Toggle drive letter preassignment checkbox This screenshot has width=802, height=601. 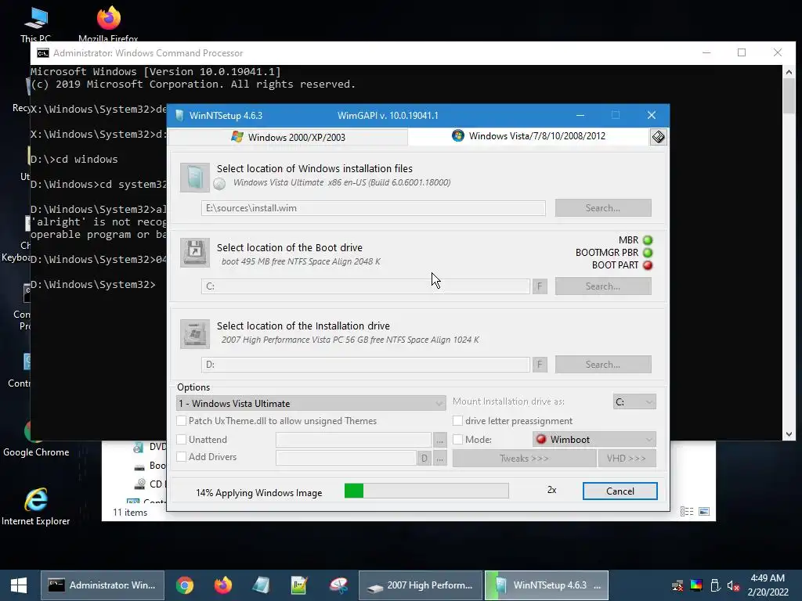457,420
